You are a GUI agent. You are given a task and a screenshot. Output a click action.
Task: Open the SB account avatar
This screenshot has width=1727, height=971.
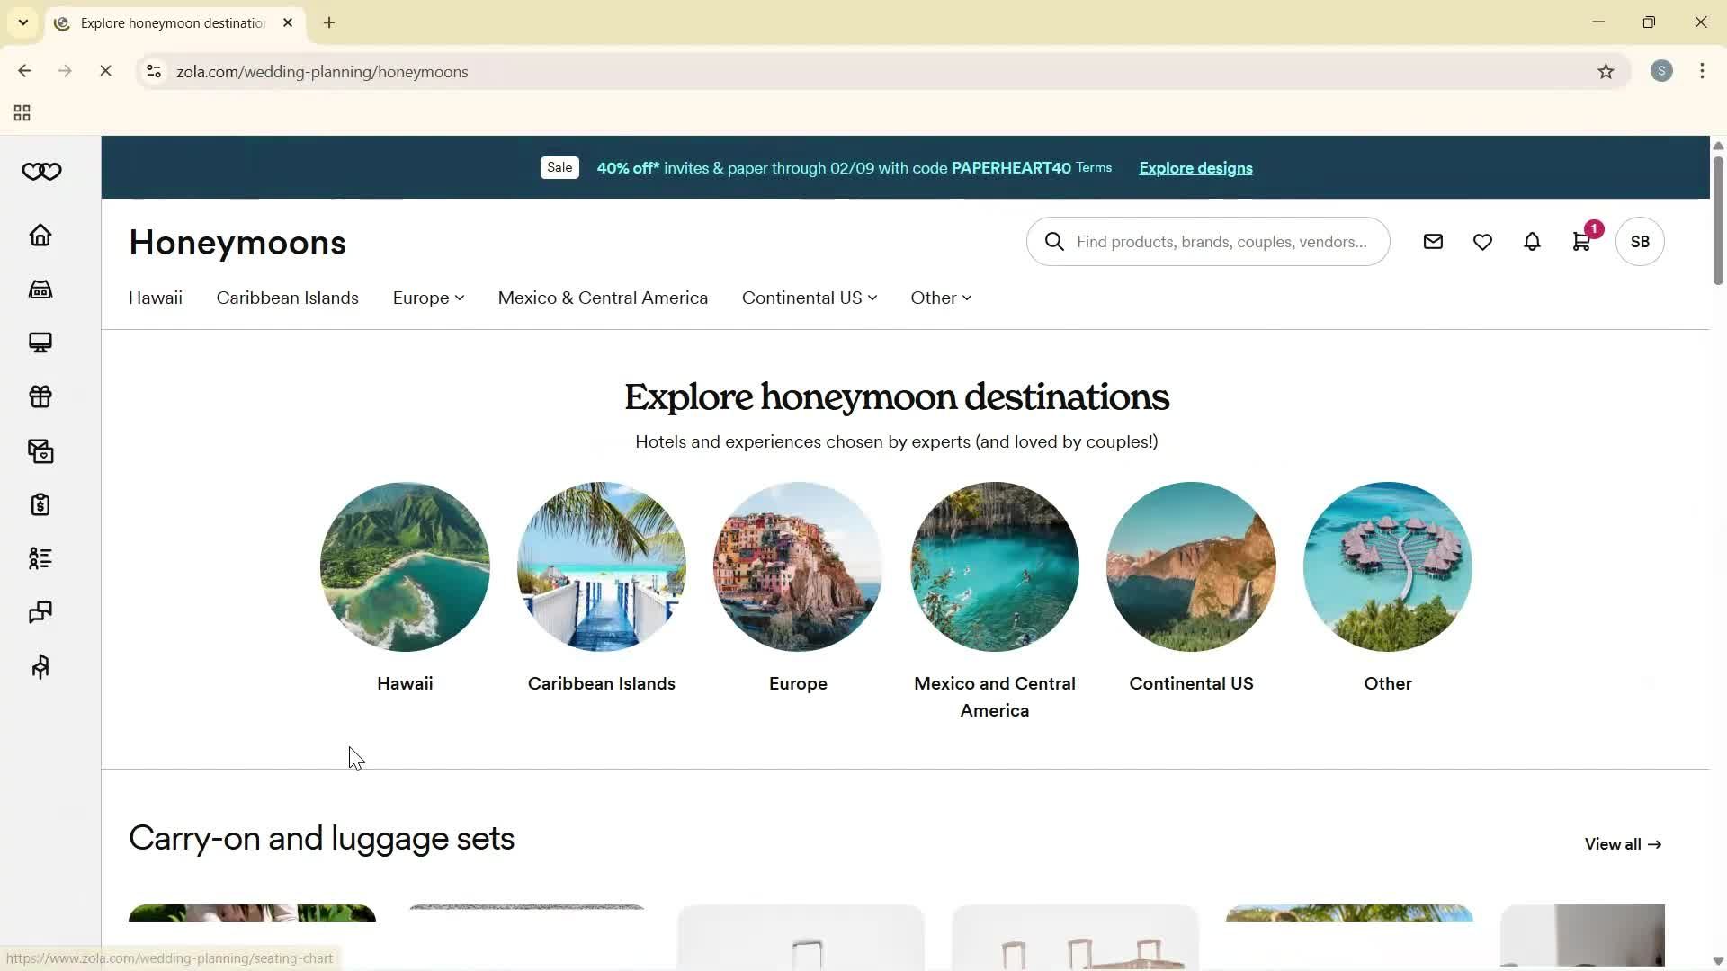pos(1639,241)
